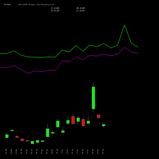Click the close price value C: 3.30
The width and height of the screenshot is (159, 159).
pyautogui.click(x=55, y=8)
